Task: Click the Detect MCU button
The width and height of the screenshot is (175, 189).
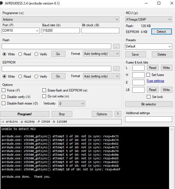Action: tap(161, 32)
